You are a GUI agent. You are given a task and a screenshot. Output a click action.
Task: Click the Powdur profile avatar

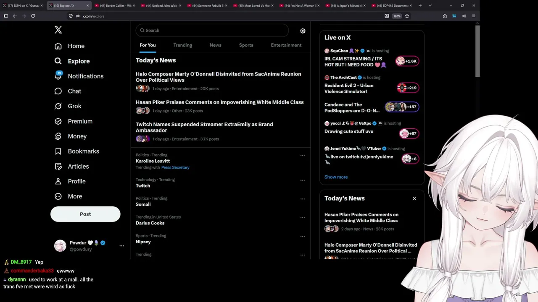(x=60, y=246)
